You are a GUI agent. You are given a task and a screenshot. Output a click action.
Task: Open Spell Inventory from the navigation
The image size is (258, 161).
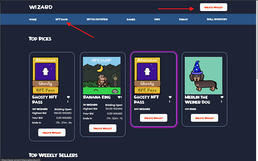coord(217,20)
